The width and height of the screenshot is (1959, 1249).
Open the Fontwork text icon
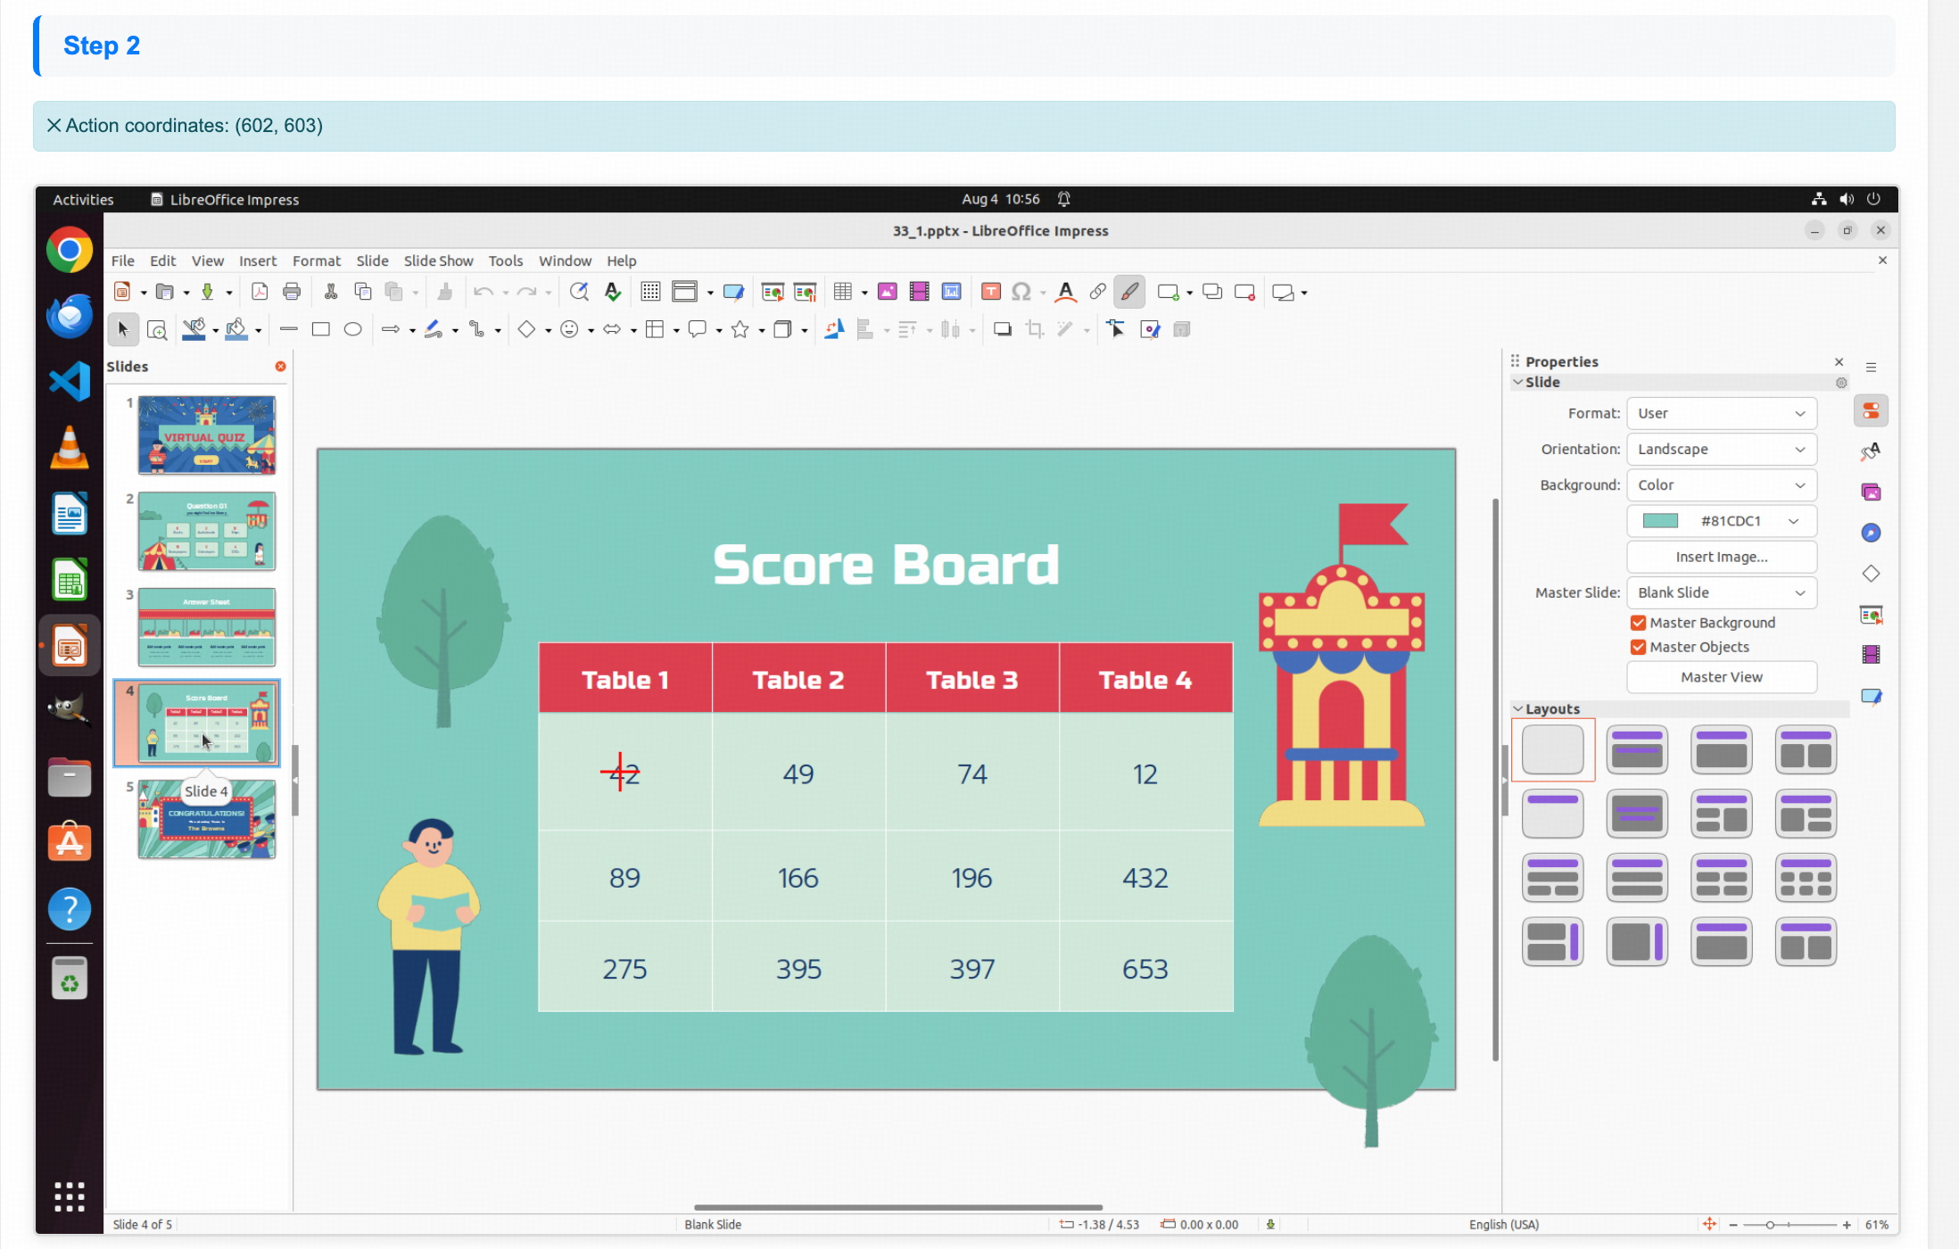coord(1065,292)
